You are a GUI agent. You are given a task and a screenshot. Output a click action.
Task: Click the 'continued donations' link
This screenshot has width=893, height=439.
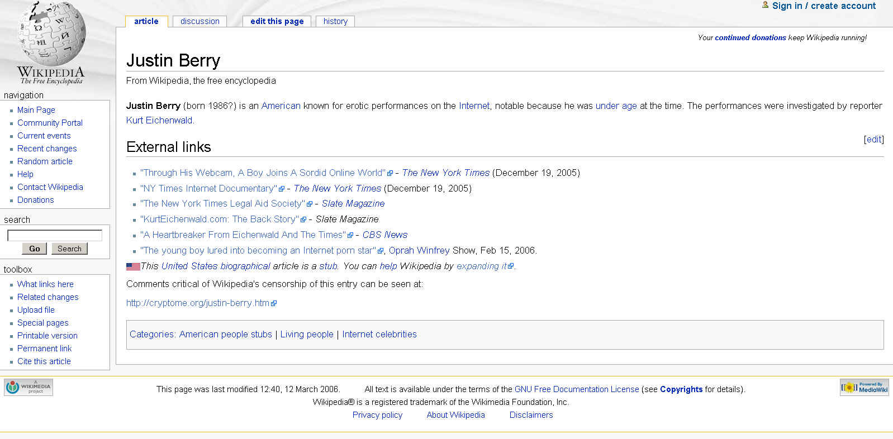(750, 37)
